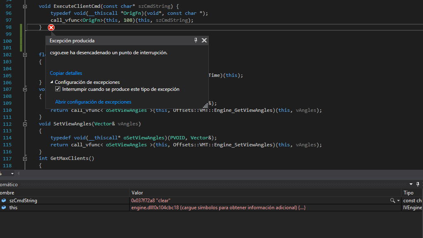Screen dimensions: 423x238
Task: Collapse the SetViewAngles function block
Action: pyautogui.click(x=25, y=124)
